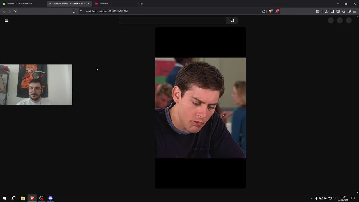Open Leo AI assistant sparkle icon
Image resolution: width=359 pixels, height=202 pixels.
(344, 11)
